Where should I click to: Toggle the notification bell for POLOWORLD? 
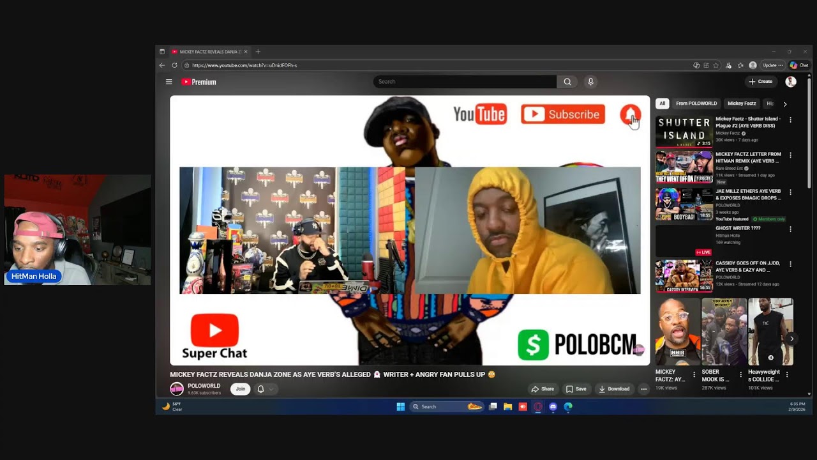tap(260, 388)
